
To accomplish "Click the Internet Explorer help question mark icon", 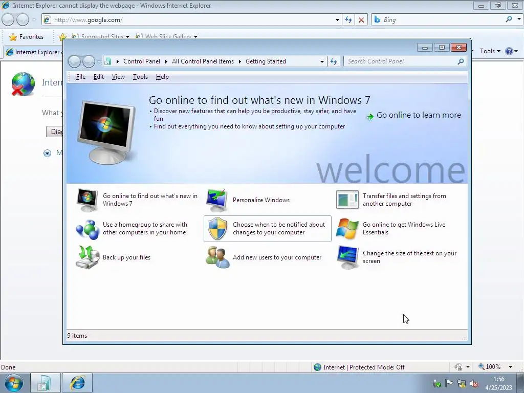I will tap(509, 51).
